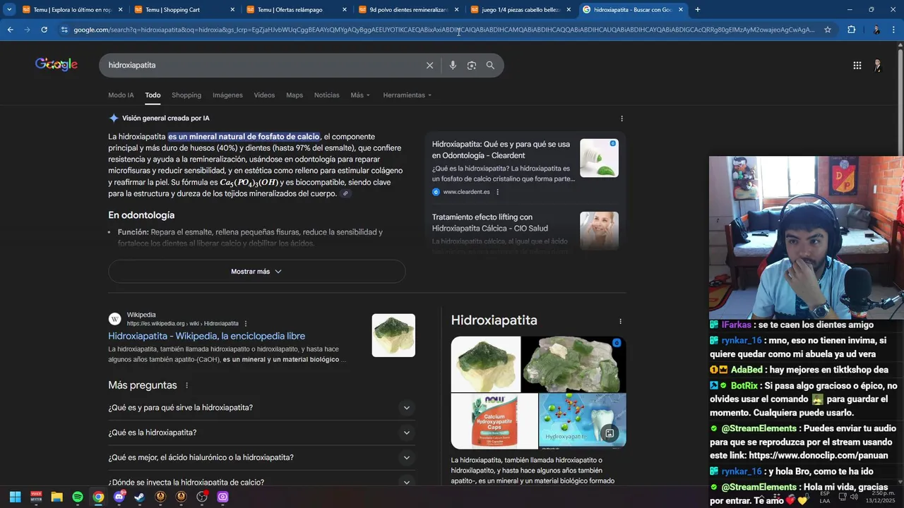The image size is (904, 508).
Task: Open CIO Salud efecto lifting article
Action: [x=490, y=223]
